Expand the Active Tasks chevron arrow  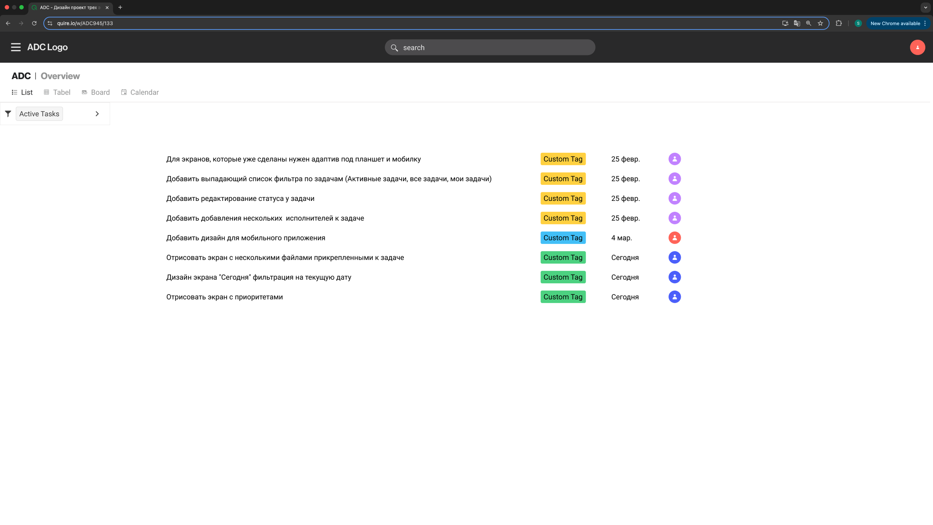(97, 114)
